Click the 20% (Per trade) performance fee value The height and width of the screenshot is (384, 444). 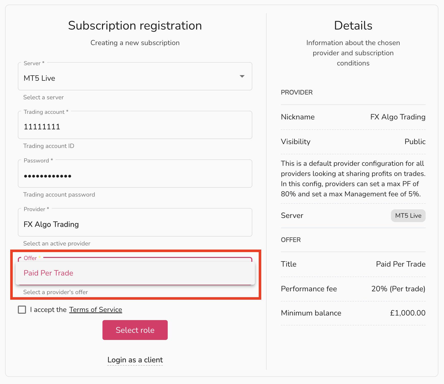tap(398, 289)
